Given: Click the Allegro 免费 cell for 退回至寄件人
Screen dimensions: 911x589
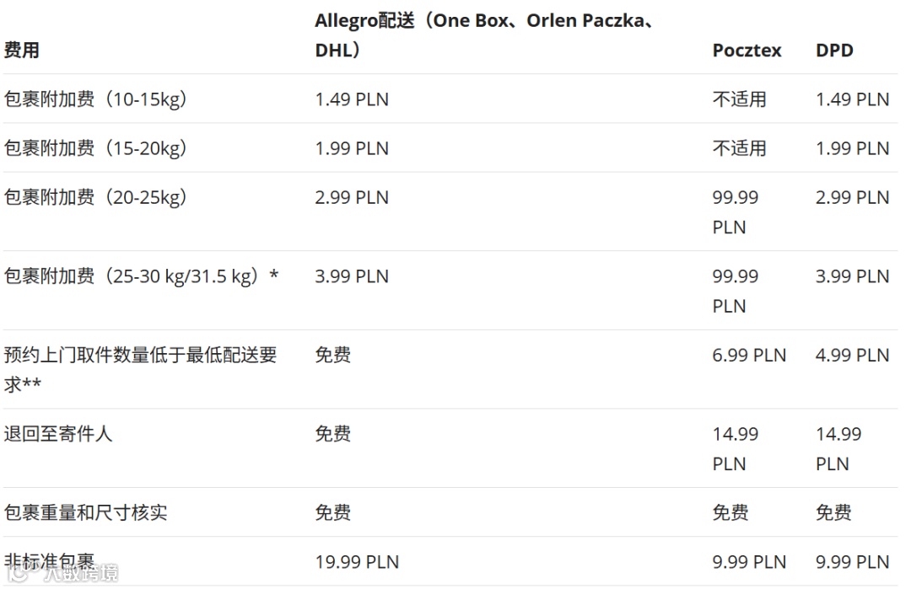Looking at the screenshot, I should (332, 434).
